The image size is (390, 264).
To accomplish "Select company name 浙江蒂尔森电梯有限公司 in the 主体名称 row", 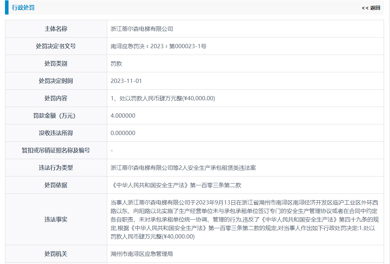I will click(x=142, y=29).
